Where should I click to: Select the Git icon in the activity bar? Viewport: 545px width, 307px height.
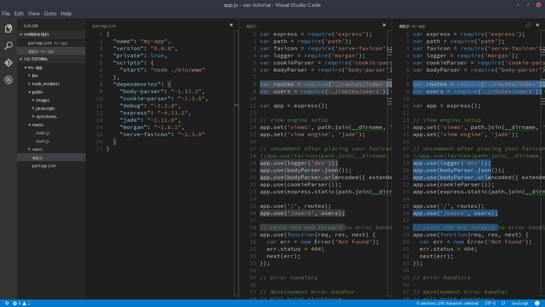pos(7,63)
